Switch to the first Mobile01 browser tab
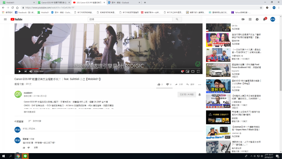This screenshot has height=159, width=282. point(18,2)
